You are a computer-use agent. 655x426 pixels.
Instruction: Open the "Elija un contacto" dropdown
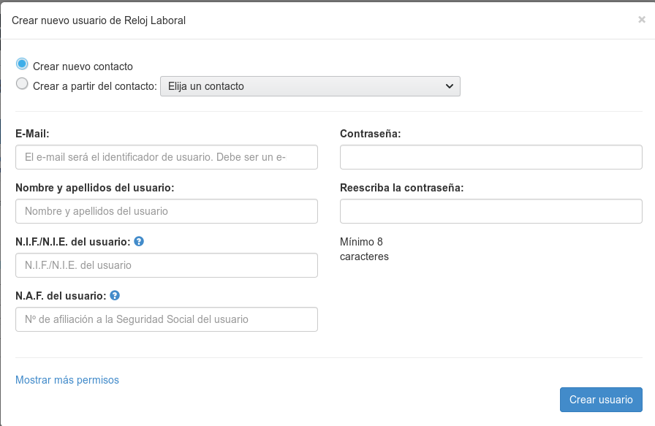[x=310, y=86]
